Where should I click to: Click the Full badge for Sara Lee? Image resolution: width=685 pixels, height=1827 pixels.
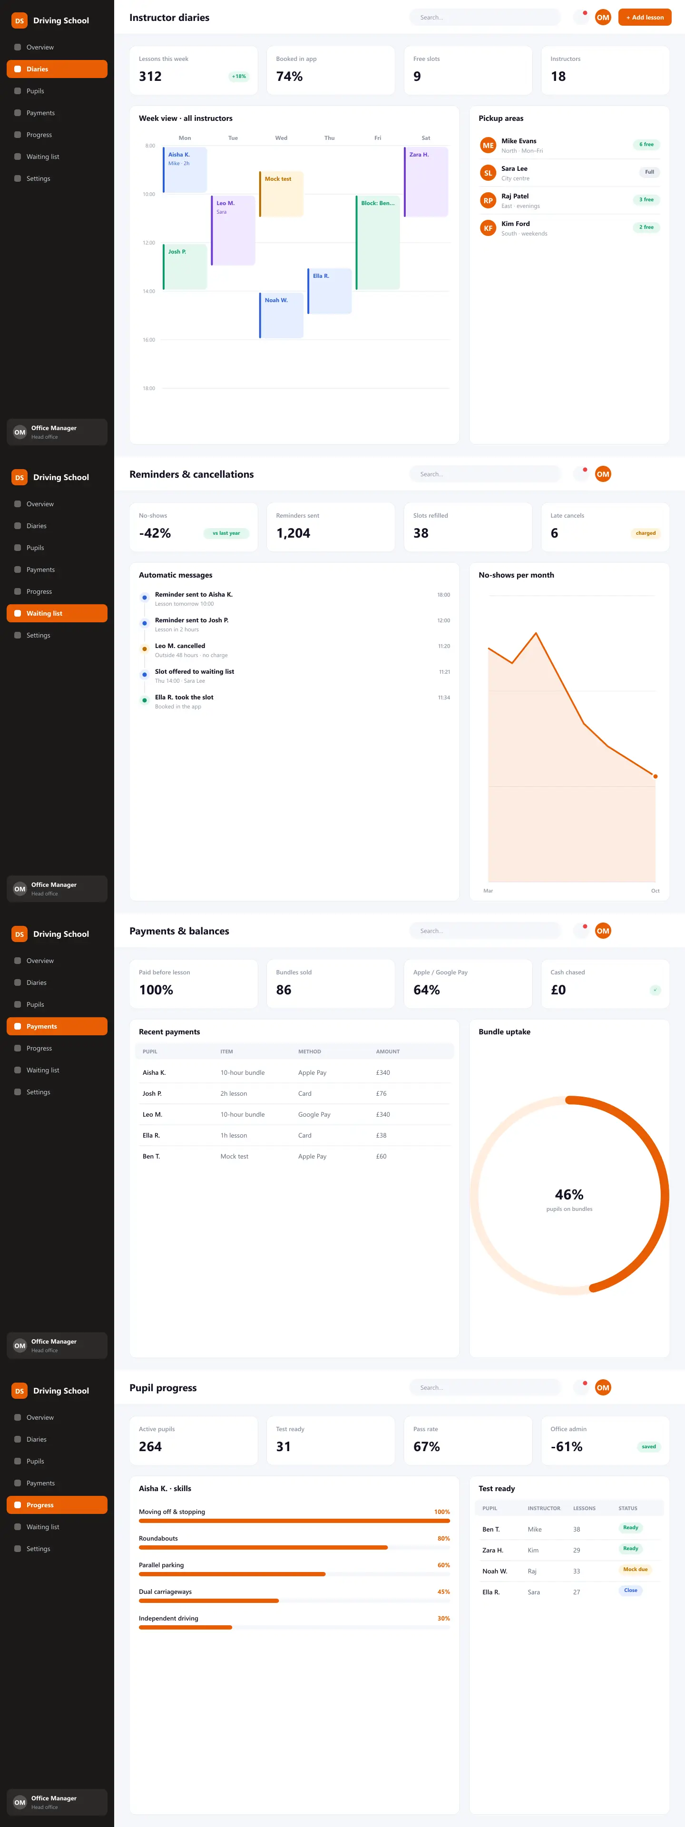click(x=649, y=172)
